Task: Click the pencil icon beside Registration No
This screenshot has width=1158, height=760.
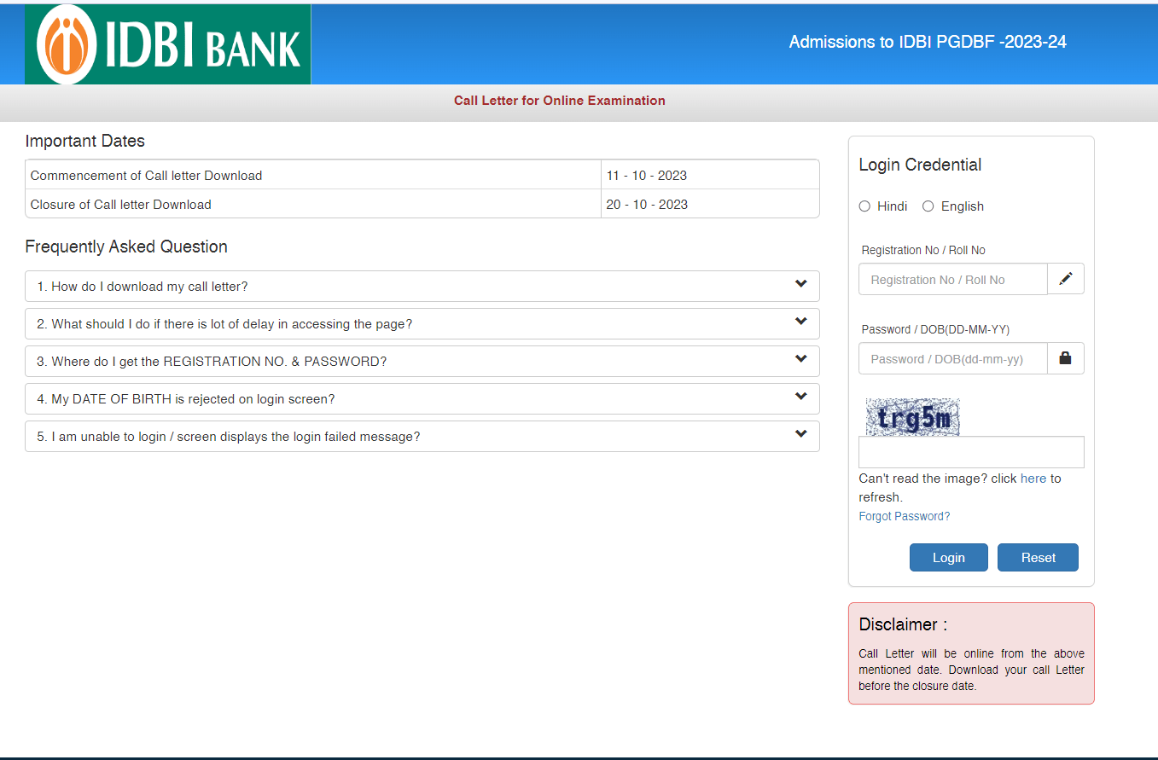Action: 1065,279
